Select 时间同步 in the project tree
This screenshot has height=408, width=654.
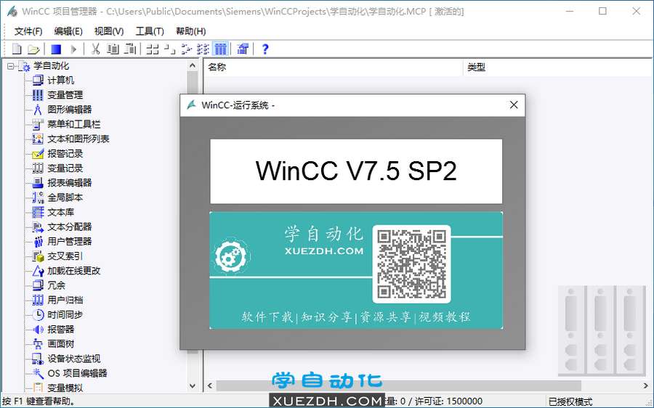tap(65, 314)
